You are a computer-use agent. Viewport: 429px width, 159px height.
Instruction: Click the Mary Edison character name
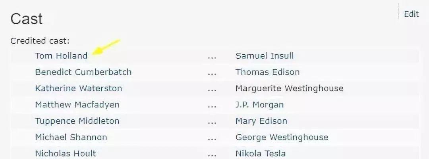pyautogui.click(x=261, y=121)
